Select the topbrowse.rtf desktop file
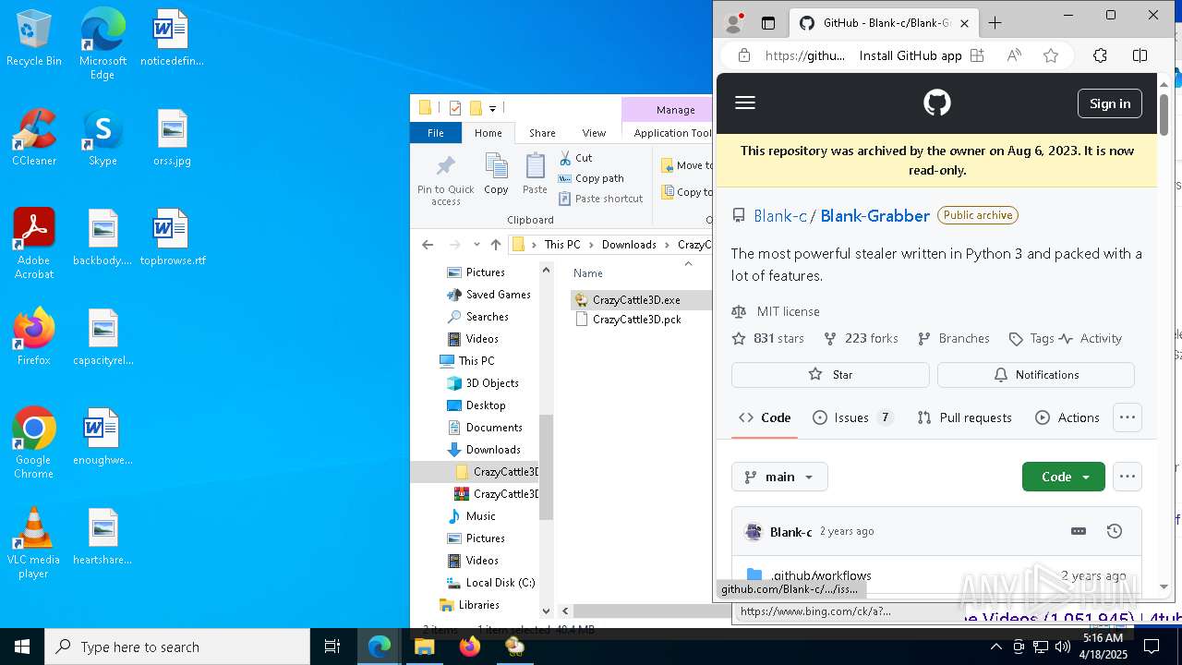The width and height of the screenshot is (1182, 665). [172, 238]
